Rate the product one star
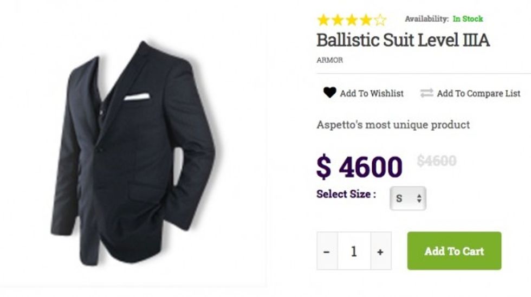 [323, 20]
